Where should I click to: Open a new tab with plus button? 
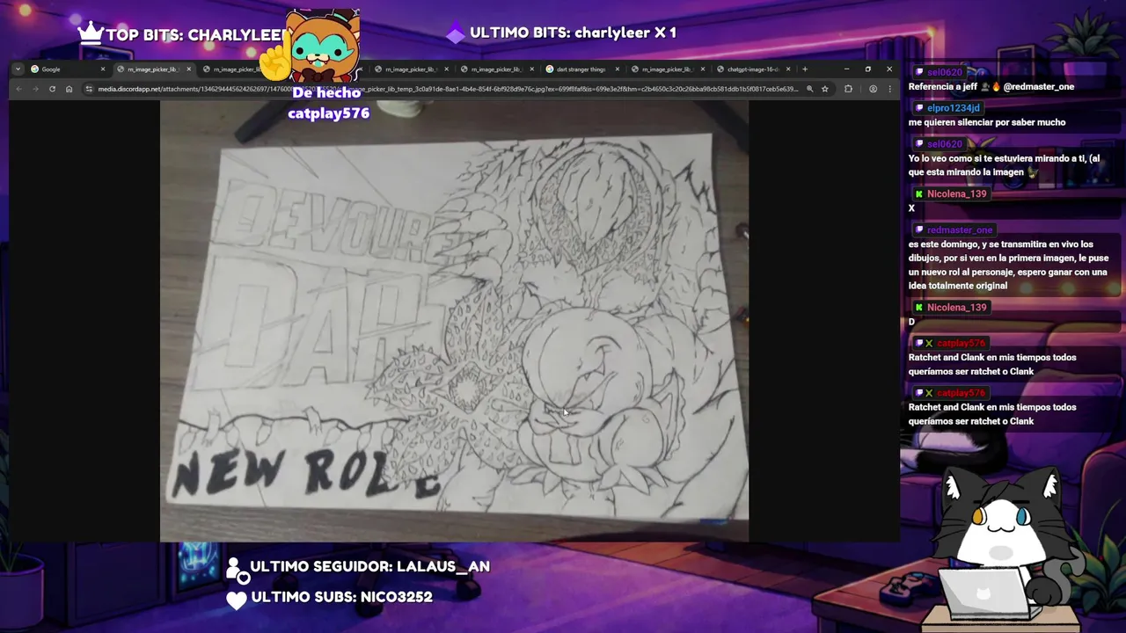pos(805,69)
